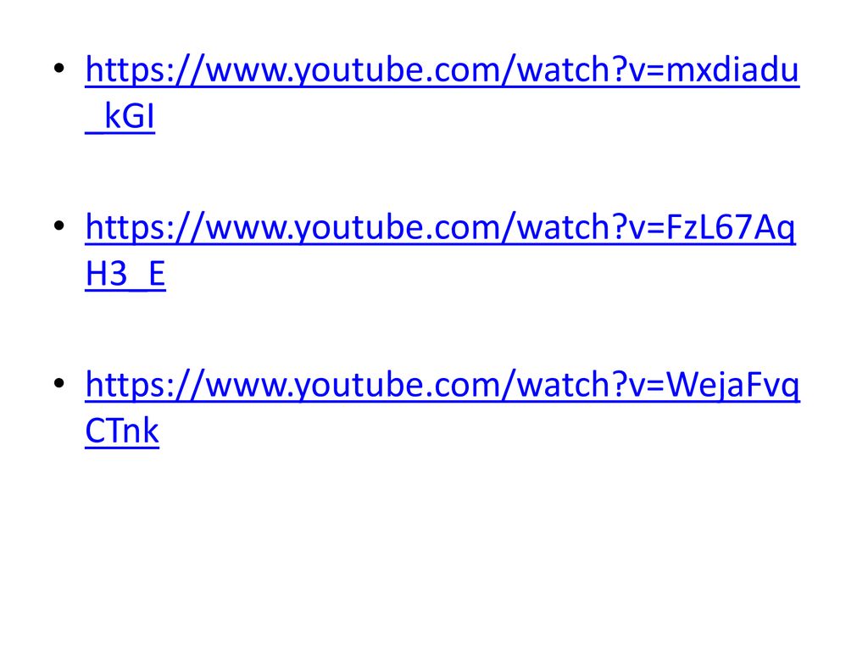Select the bullet beside the mxdiadu link

(x=58, y=69)
